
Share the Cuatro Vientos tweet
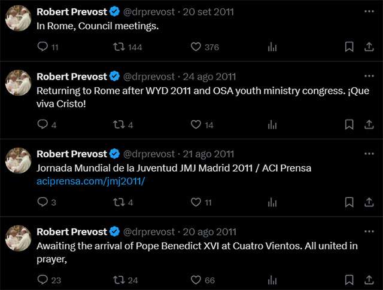369,279
